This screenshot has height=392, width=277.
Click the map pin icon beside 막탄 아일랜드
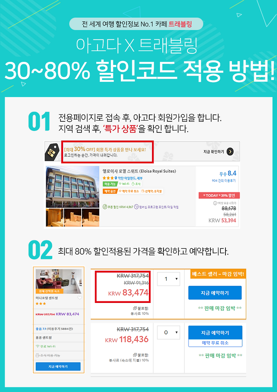click(x=116, y=178)
